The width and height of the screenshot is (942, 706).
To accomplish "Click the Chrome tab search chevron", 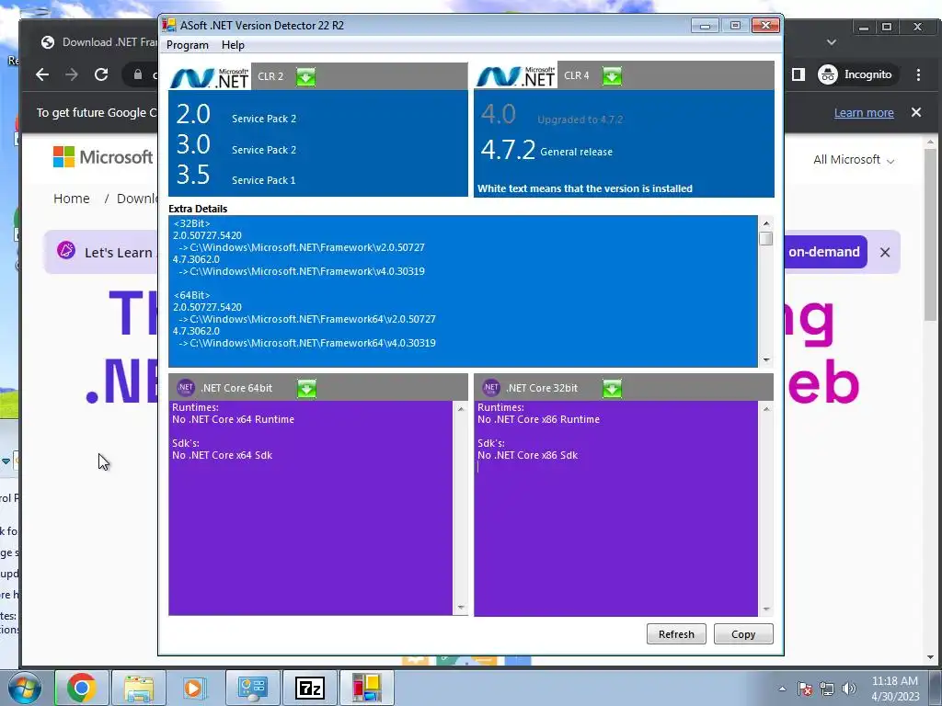I will [x=831, y=42].
